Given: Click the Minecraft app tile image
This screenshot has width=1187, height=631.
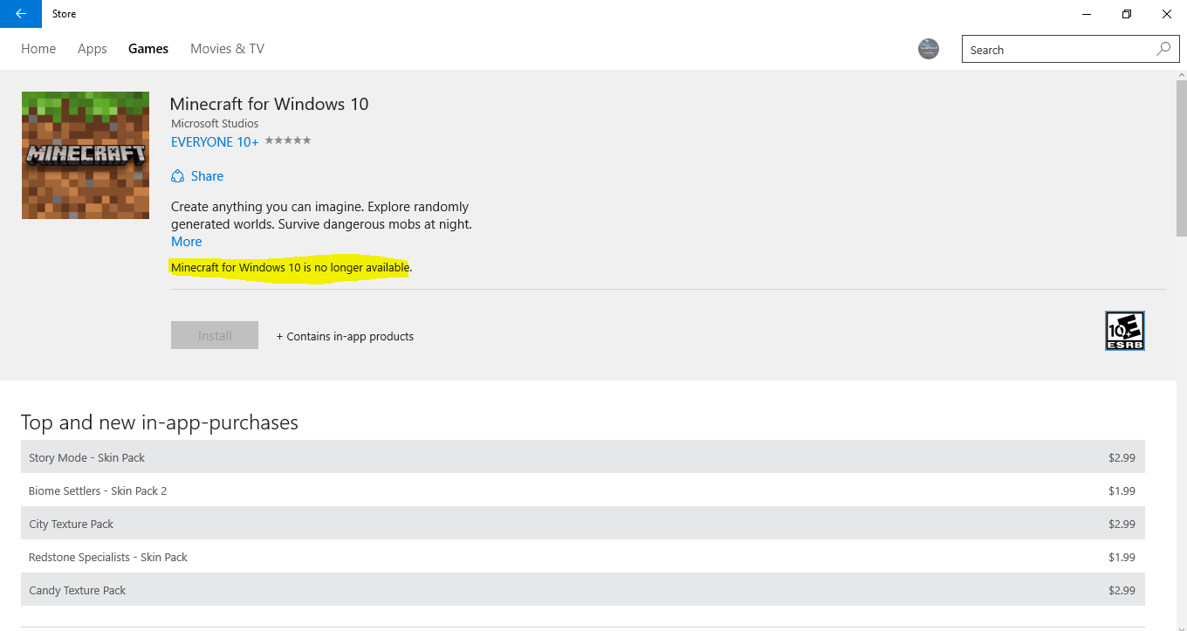Looking at the screenshot, I should 86,155.
